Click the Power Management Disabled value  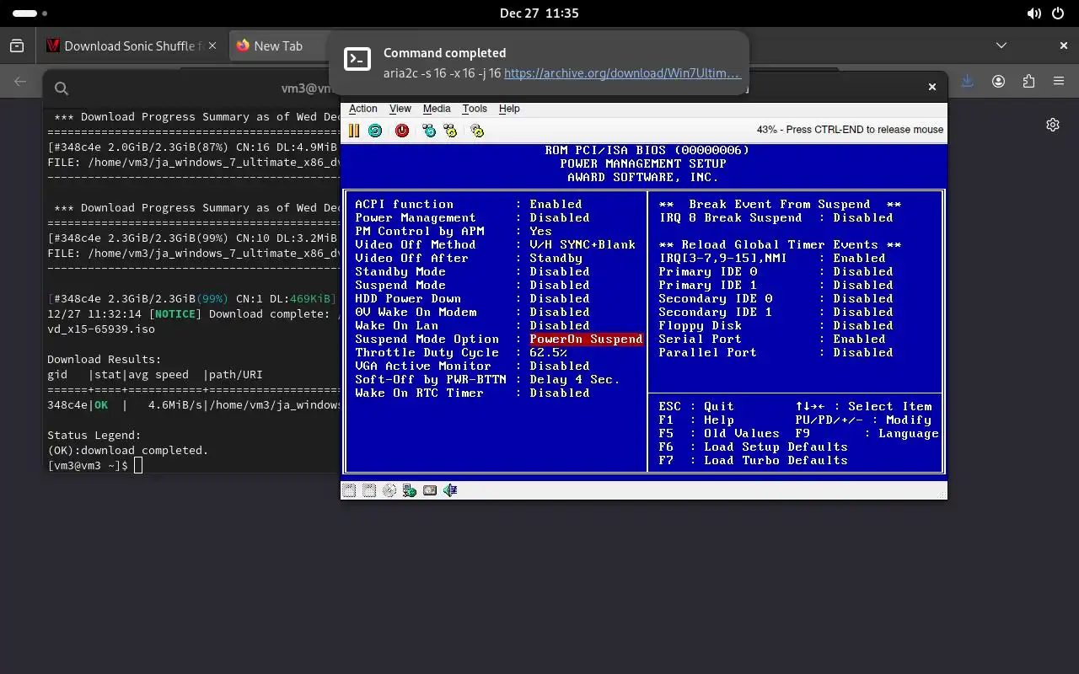560,218
